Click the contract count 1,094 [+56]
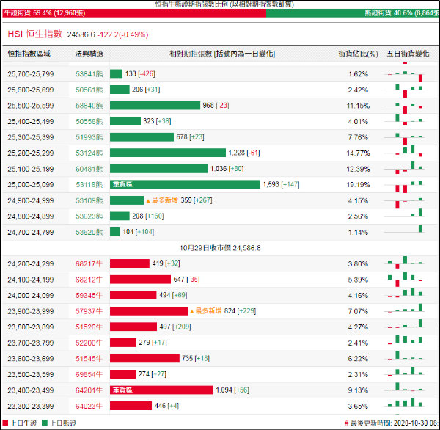This screenshot has height=430, width=440. click(x=232, y=390)
